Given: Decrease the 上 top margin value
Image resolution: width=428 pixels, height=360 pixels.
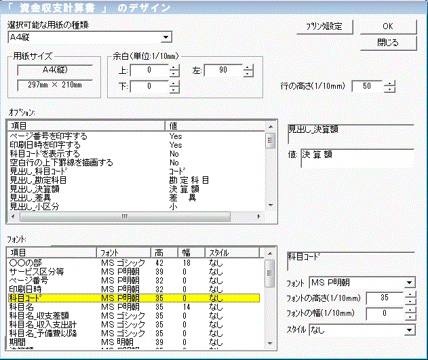Looking at the screenshot, I should [174, 74].
